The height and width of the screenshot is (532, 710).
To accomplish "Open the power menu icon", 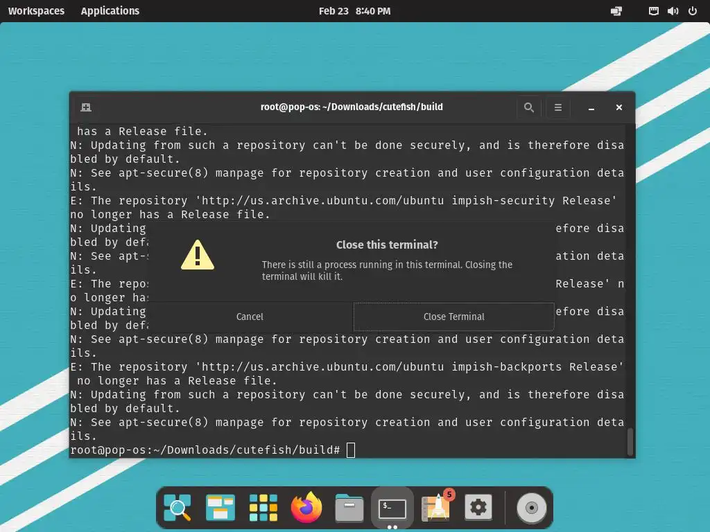I will pos(693,11).
